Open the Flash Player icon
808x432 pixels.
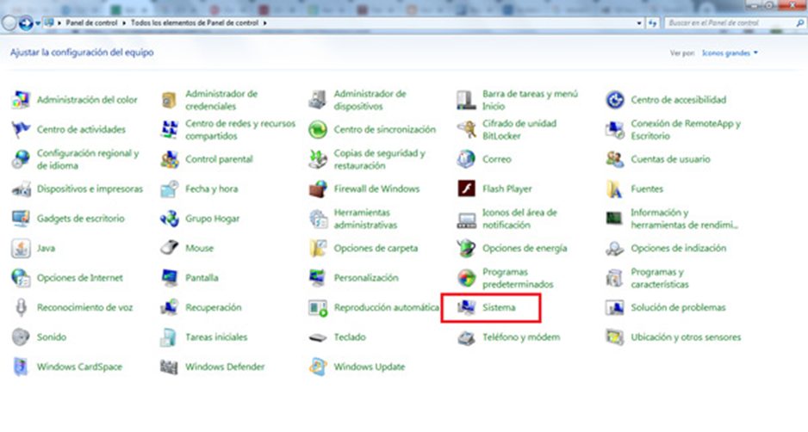click(466, 189)
